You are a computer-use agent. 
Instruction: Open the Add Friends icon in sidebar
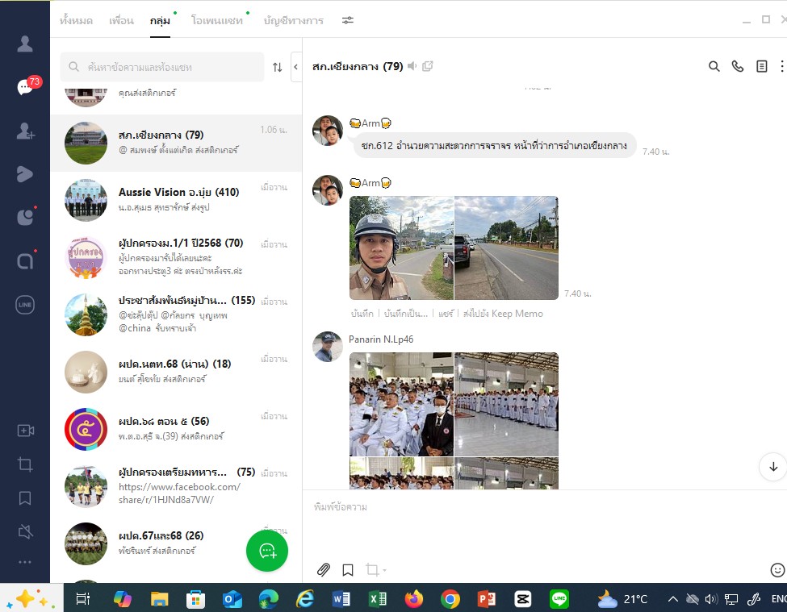pyautogui.click(x=25, y=131)
